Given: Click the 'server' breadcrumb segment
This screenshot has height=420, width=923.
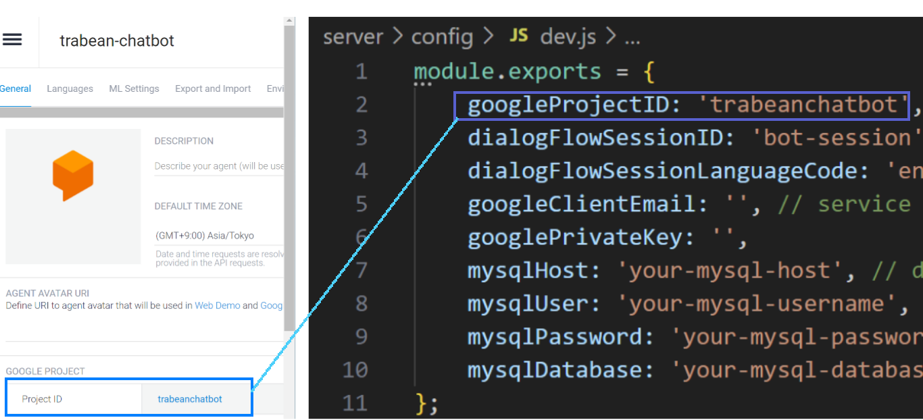Looking at the screenshot, I should pos(353,36).
